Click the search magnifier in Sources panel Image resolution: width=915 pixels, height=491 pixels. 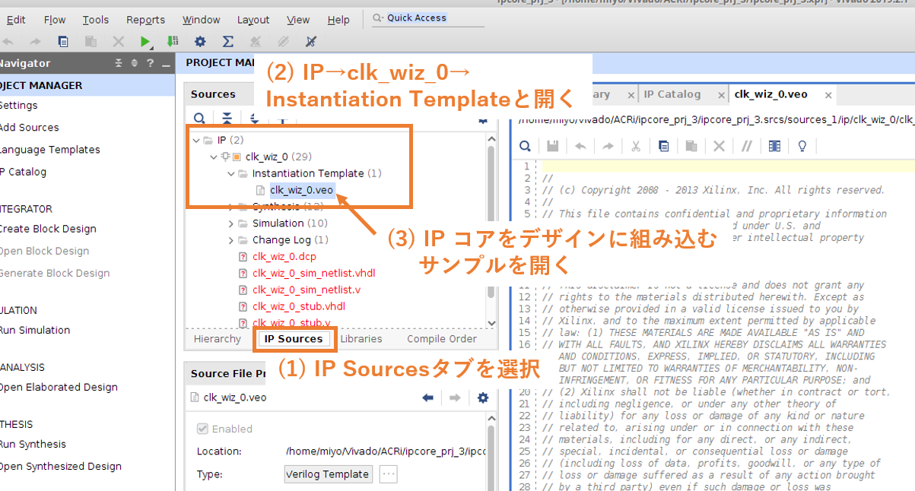tap(199, 119)
